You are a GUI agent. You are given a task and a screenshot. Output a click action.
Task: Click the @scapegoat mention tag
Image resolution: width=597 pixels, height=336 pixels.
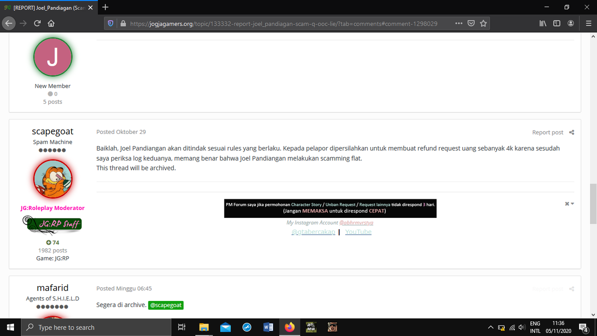point(166,305)
